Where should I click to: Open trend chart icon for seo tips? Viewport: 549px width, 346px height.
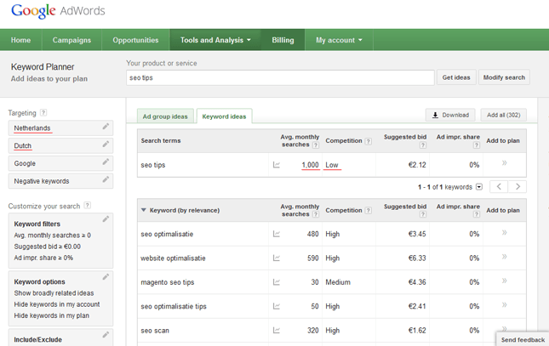pyautogui.click(x=276, y=165)
